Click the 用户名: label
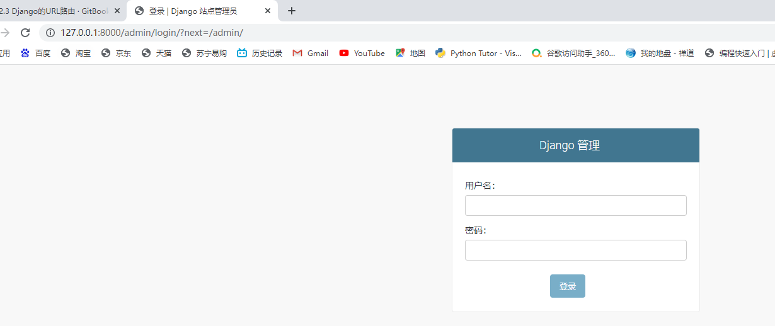The height and width of the screenshot is (326, 775). click(x=480, y=186)
